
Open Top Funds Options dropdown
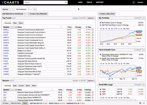tap(91, 18)
